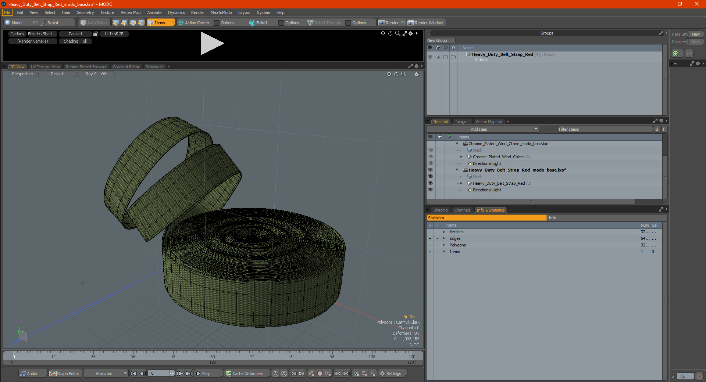This screenshot has height=382, width=706.
Task: Switch to Channels tab
Action: 462,210
